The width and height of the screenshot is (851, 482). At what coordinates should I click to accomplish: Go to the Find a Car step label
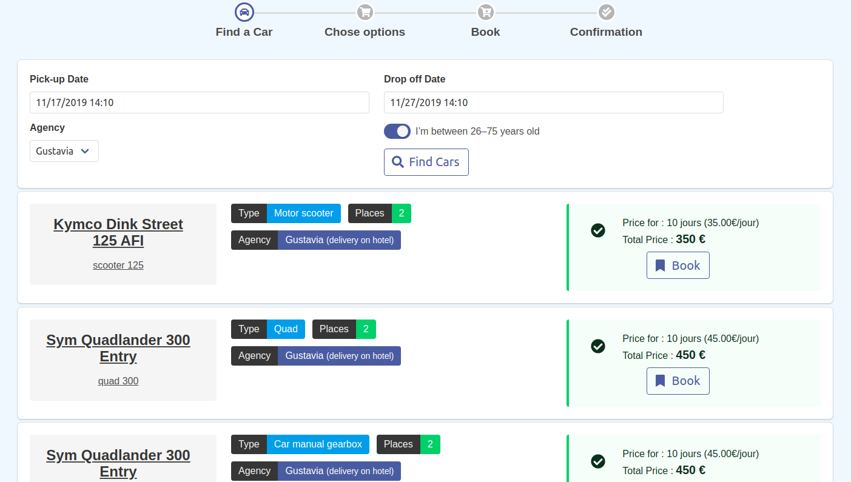click(244, 32)
